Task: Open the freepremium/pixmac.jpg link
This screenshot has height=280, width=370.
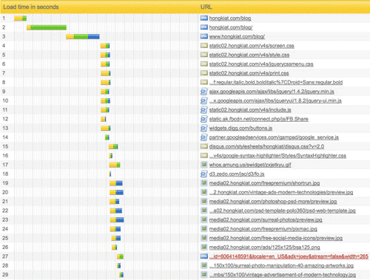Action: [x=263, y=229]
